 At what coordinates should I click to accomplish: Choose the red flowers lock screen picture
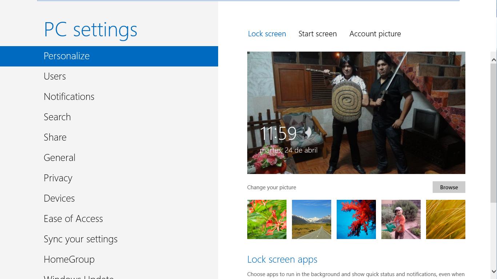click(267, 219)
